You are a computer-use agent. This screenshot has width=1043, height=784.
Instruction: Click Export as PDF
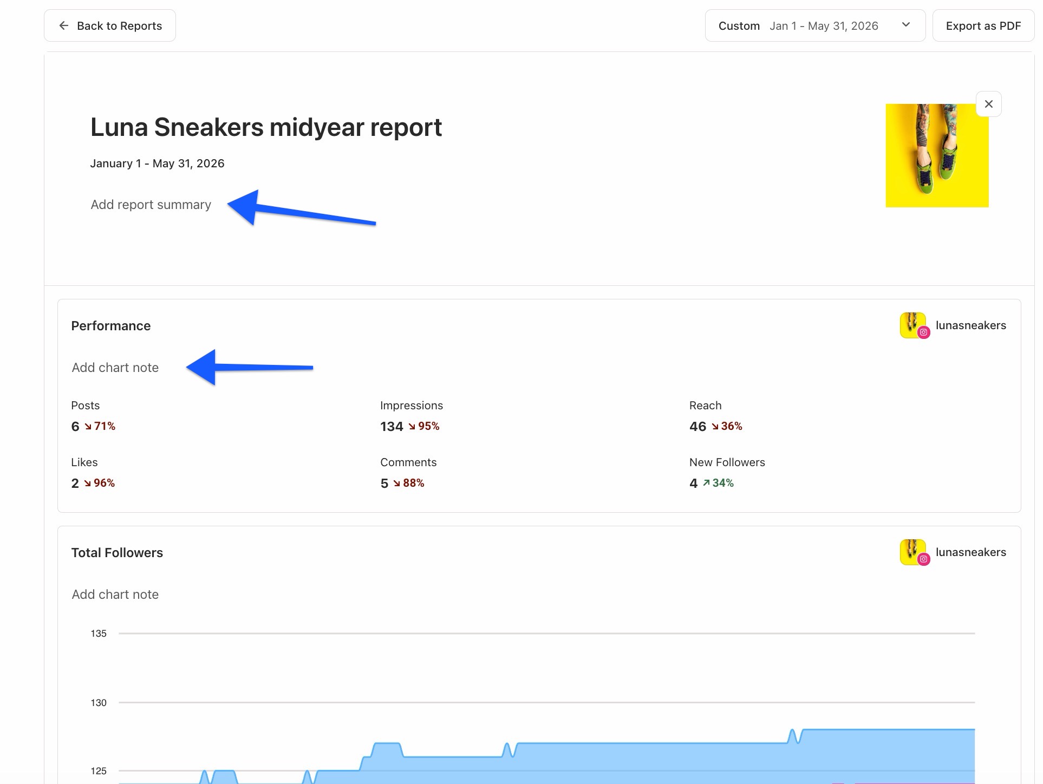click(983, 25)
